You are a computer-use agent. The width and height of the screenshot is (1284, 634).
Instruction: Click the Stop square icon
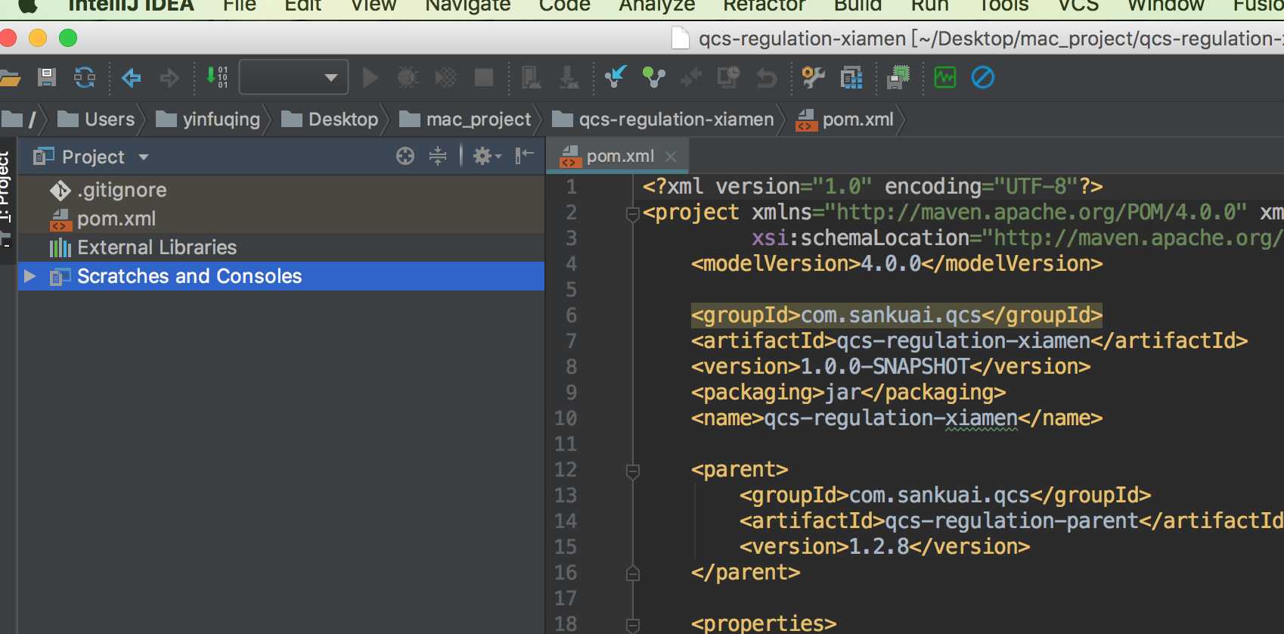(x=484, y=77)
